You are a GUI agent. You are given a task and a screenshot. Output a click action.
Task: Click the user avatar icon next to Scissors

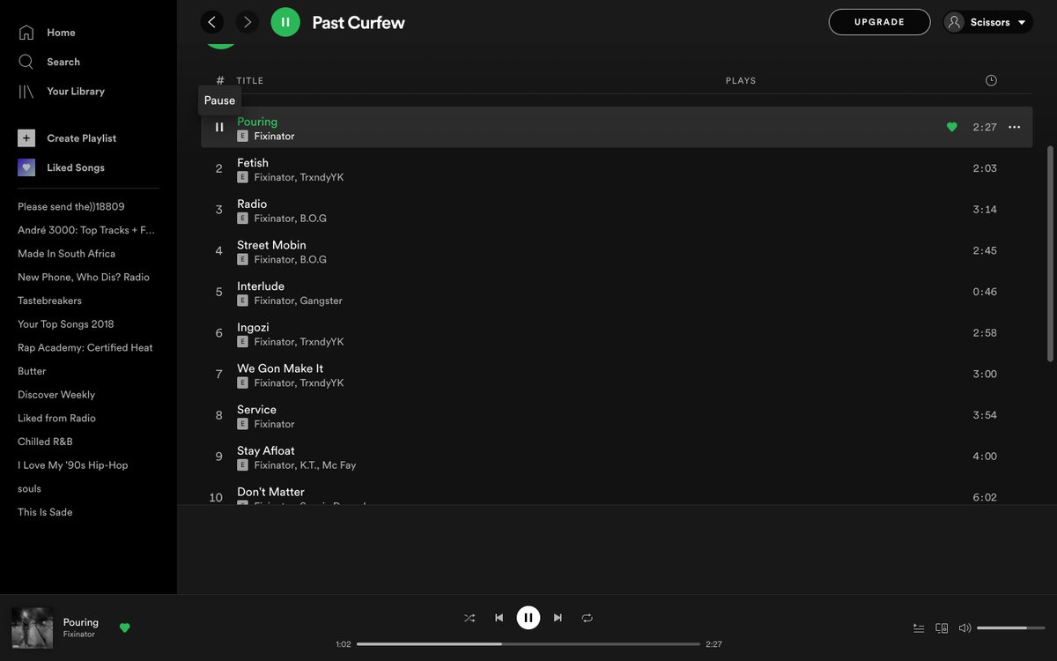click(955, 22)
